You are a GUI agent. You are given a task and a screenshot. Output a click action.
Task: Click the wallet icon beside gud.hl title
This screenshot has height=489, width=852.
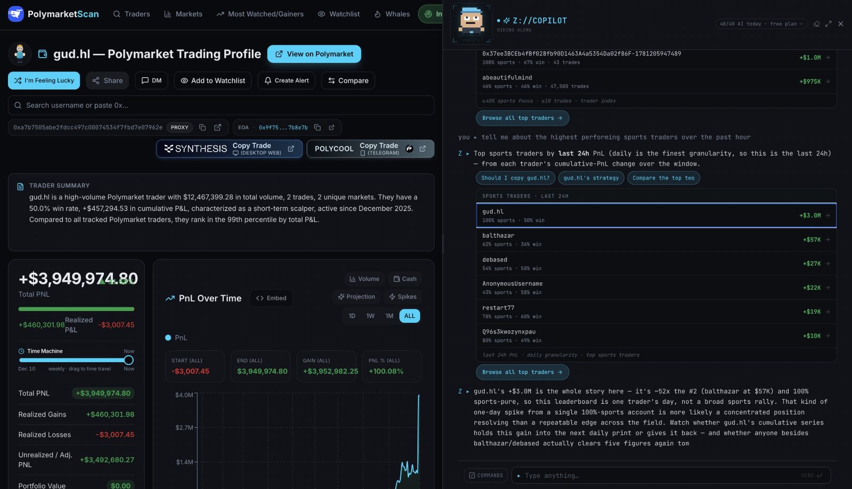pos(43,54)
